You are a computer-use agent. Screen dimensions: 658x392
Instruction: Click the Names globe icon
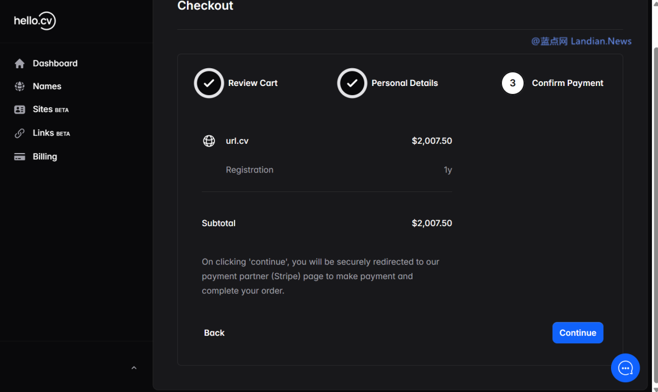[x=19, y=86]
